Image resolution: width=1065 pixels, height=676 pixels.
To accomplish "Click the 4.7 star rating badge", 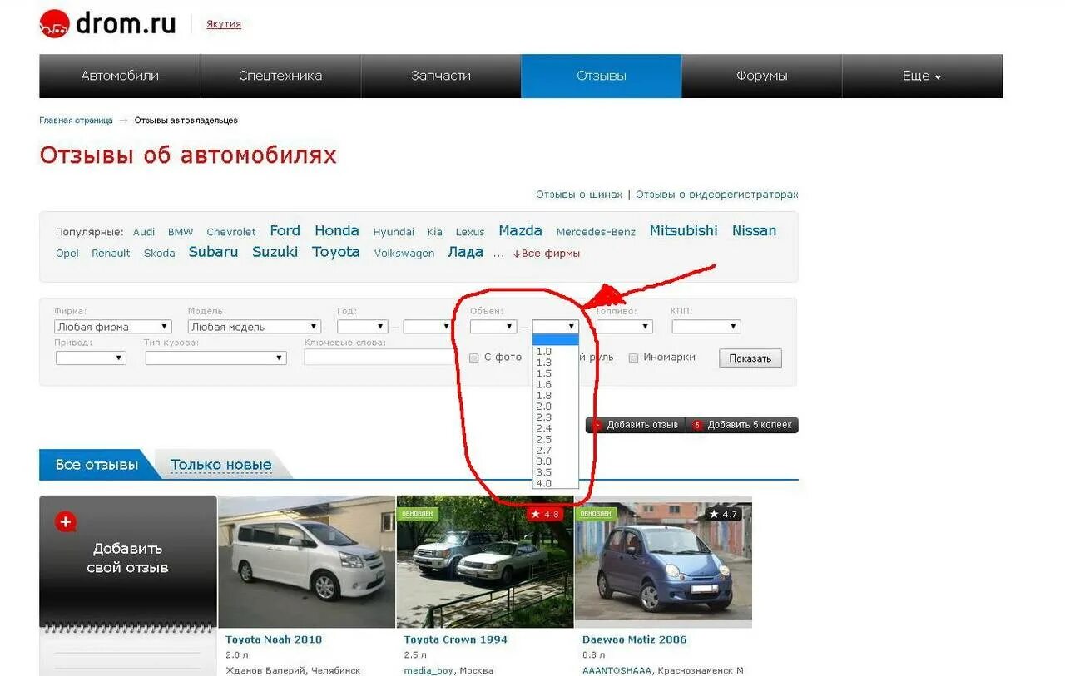I will (723, 515).
